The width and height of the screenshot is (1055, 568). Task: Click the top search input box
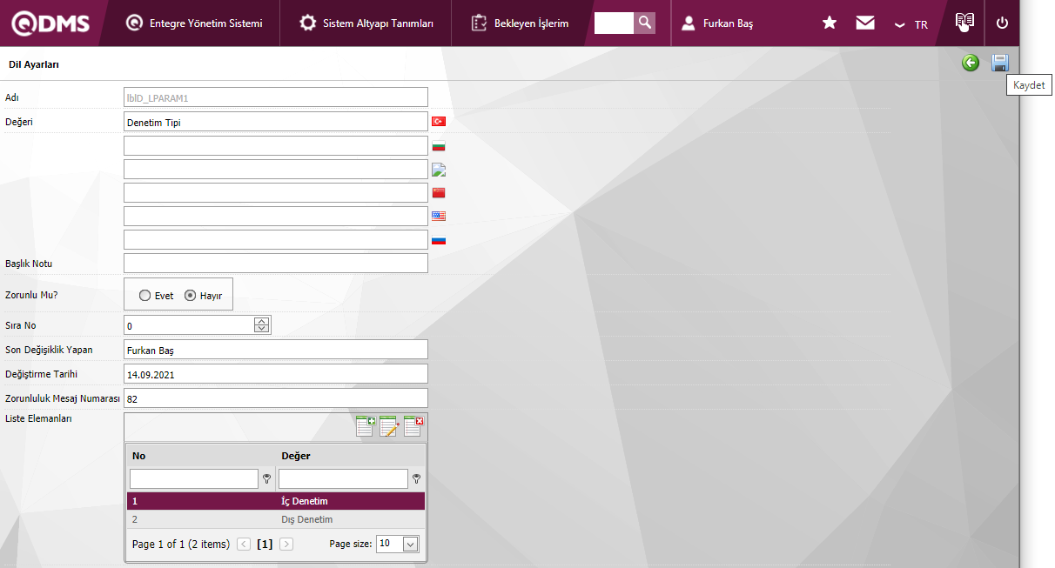point(614,23)
